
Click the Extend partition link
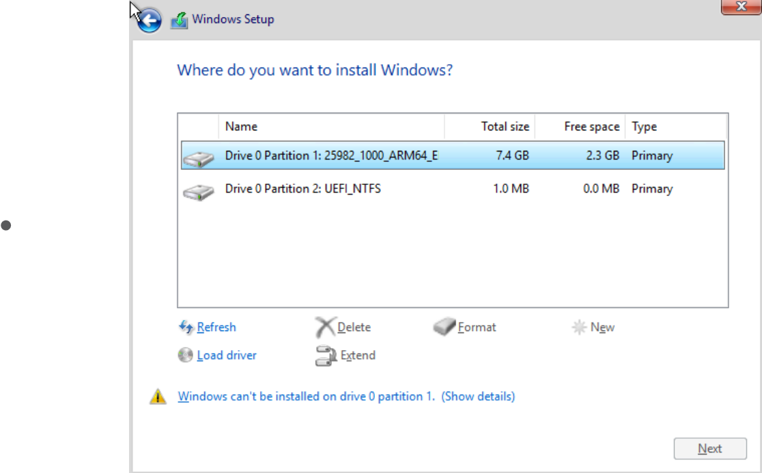358,356
